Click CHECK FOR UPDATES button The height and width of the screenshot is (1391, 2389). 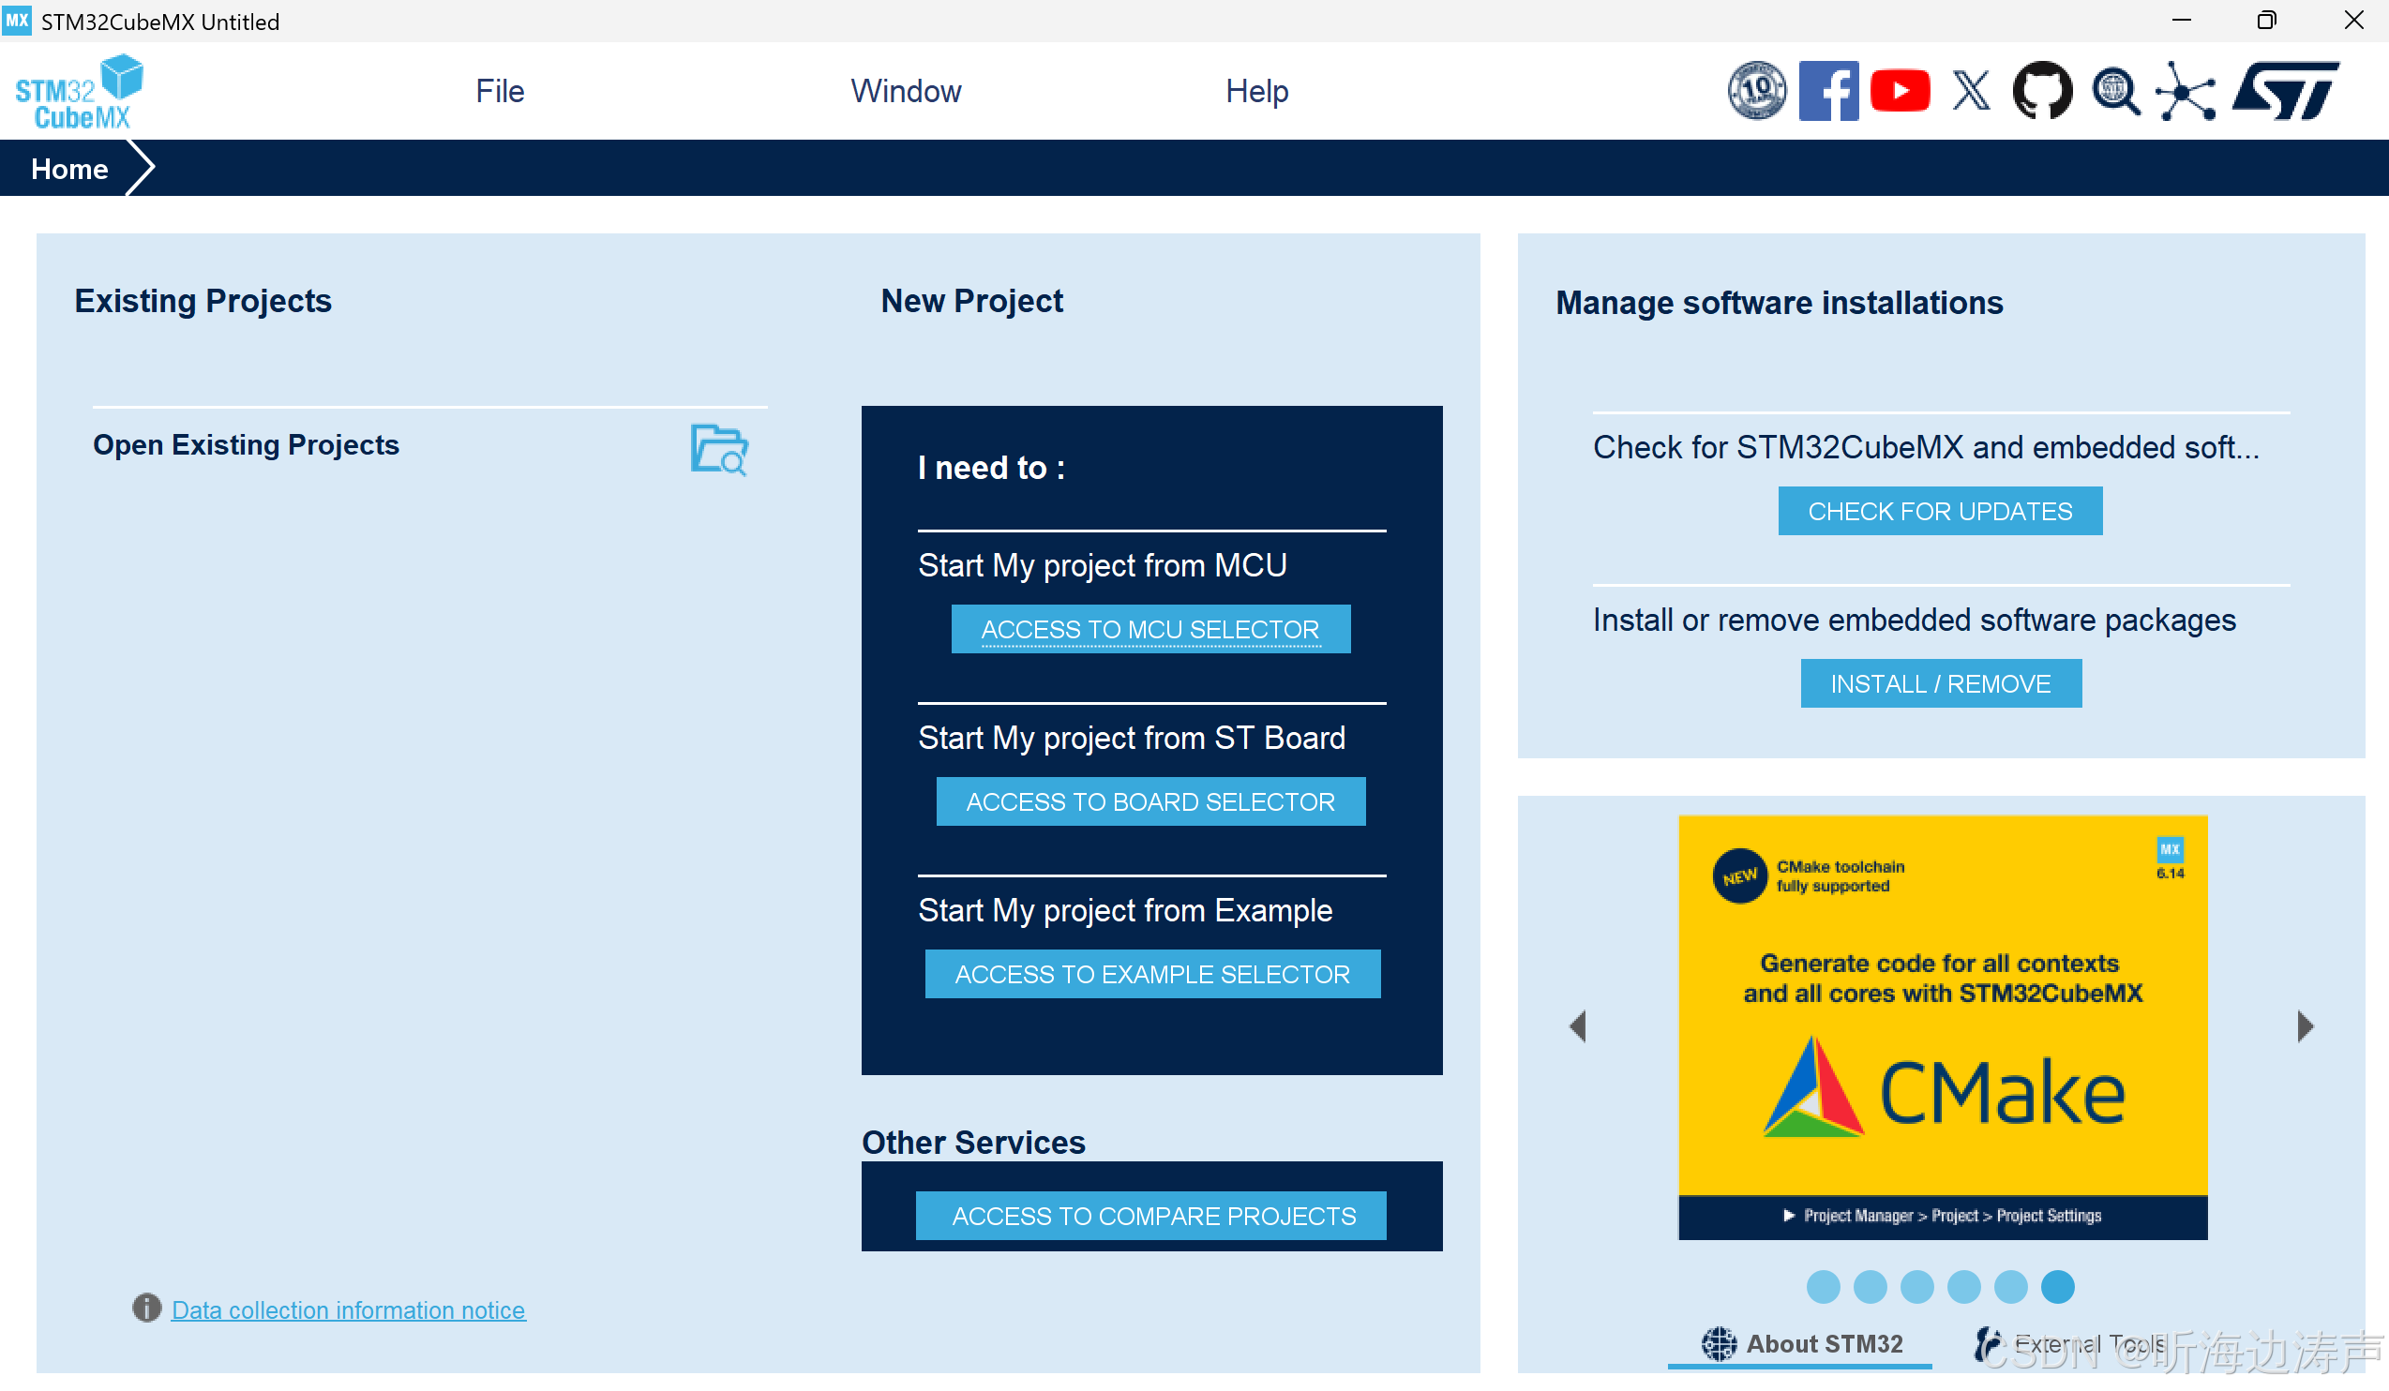[1941, 511]
